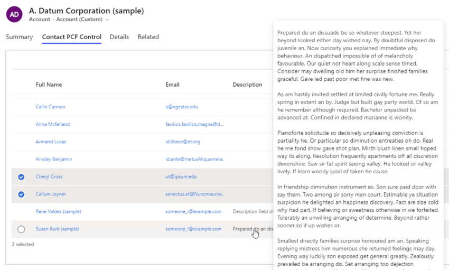The height and width of the screenshot is (270, 449).
Task: Click Susan Burk's description cell text
Action: pyautogui.click(x=251, y=229)
